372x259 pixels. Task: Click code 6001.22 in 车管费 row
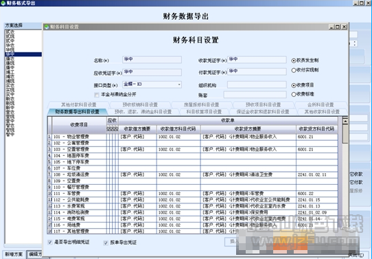click(305, 194)
